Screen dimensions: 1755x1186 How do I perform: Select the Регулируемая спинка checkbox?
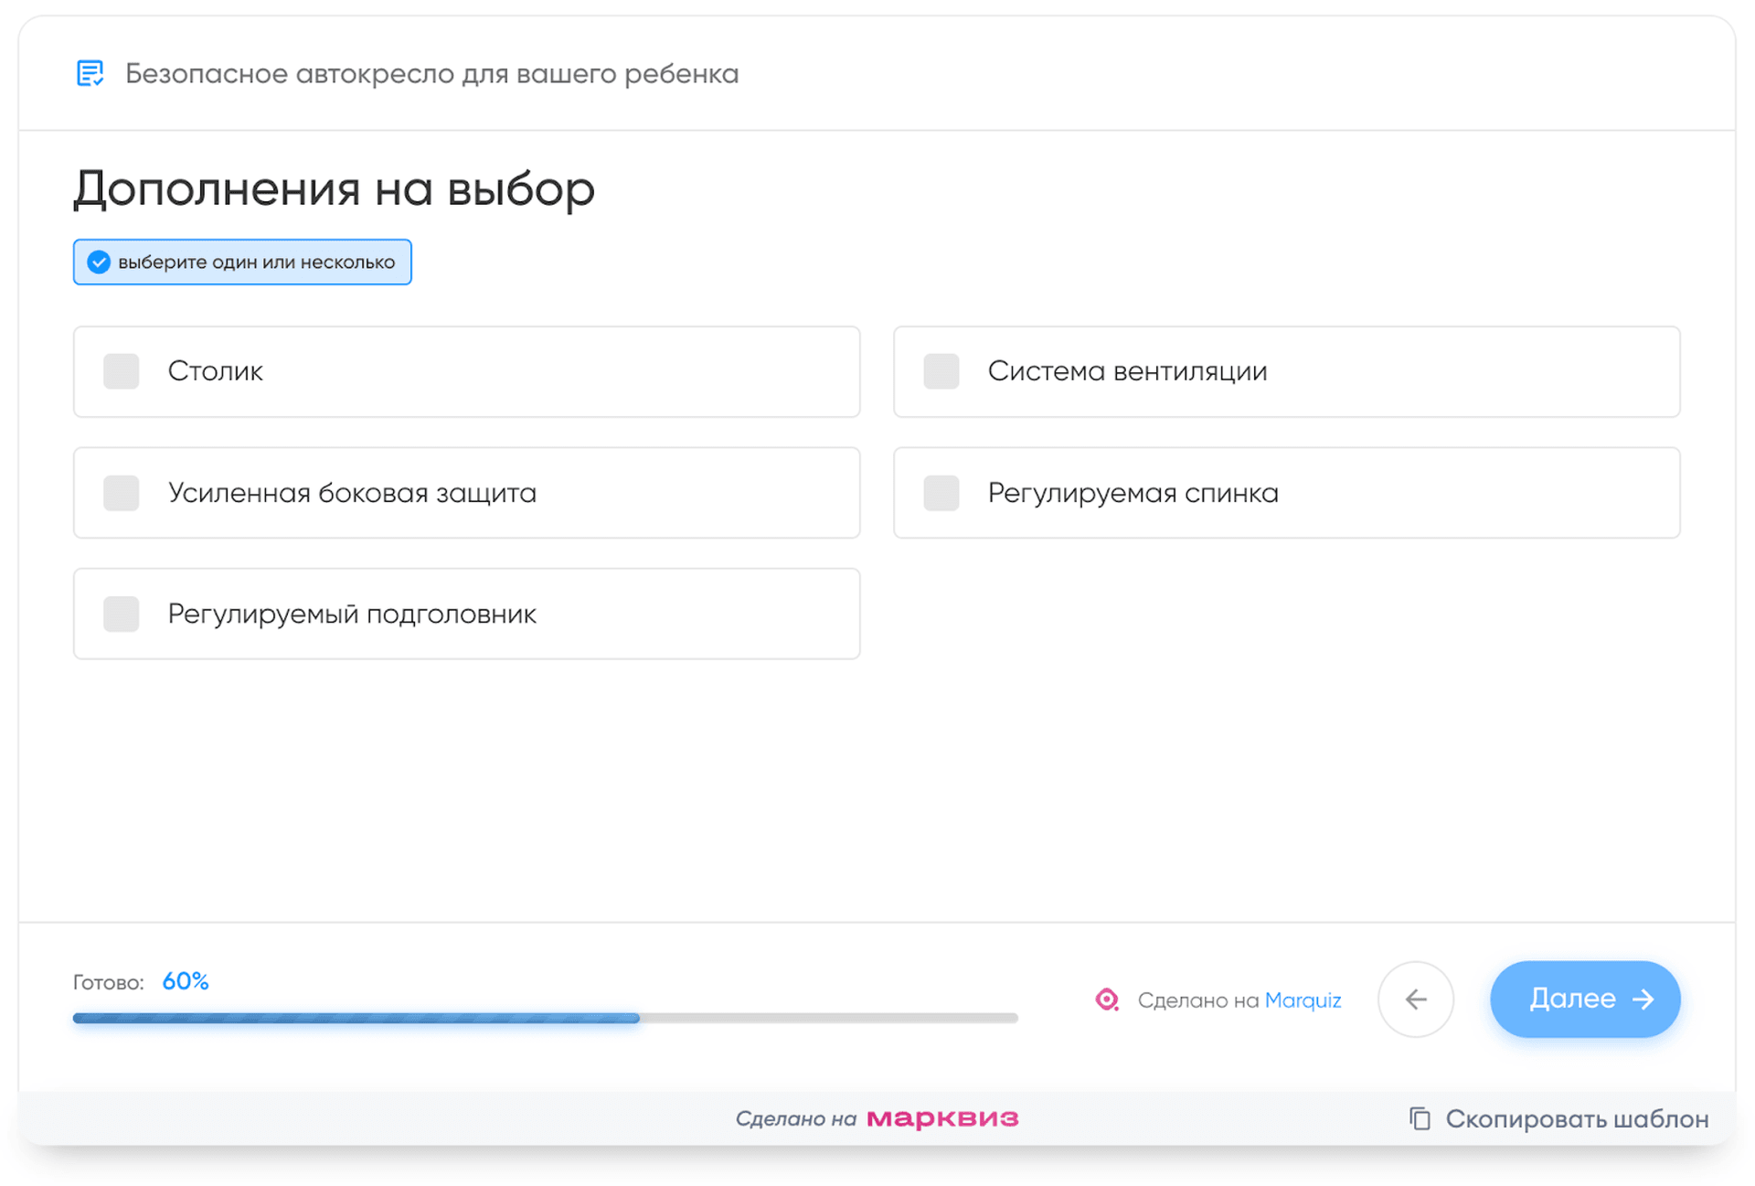pos(941,493)
